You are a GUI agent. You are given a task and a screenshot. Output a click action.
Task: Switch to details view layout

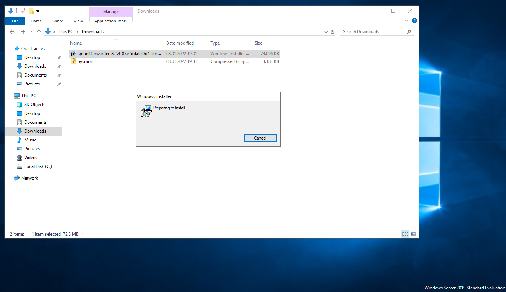(405, 234)
